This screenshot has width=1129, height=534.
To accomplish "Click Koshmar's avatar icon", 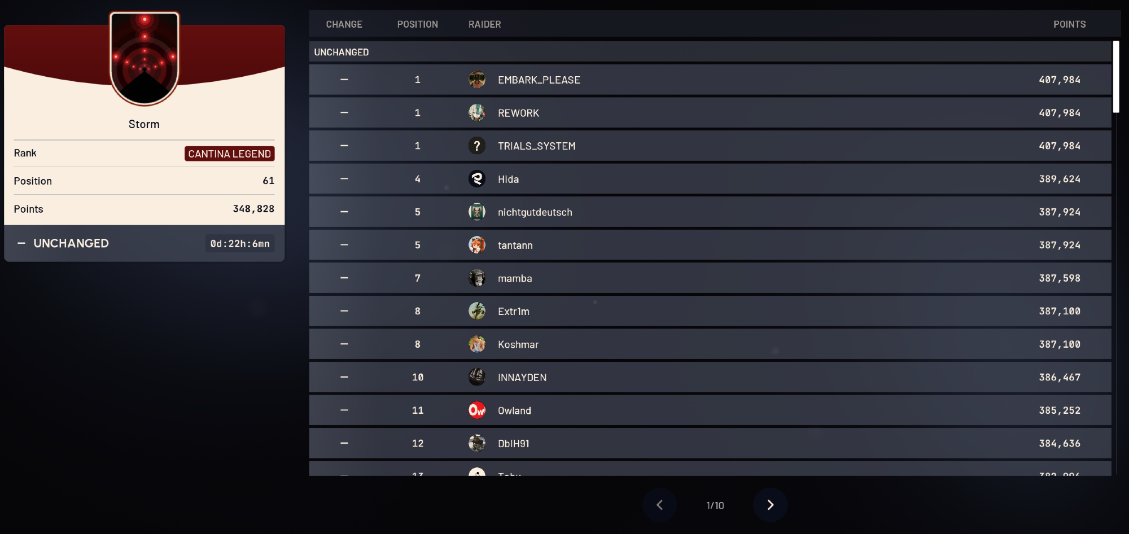I will coord(477,344).
